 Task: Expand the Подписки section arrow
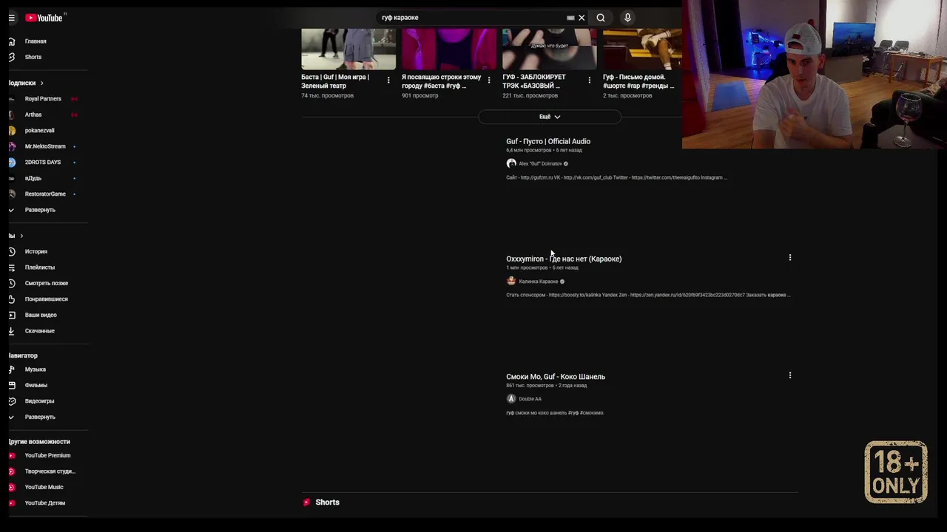click(x=41, y=83)
